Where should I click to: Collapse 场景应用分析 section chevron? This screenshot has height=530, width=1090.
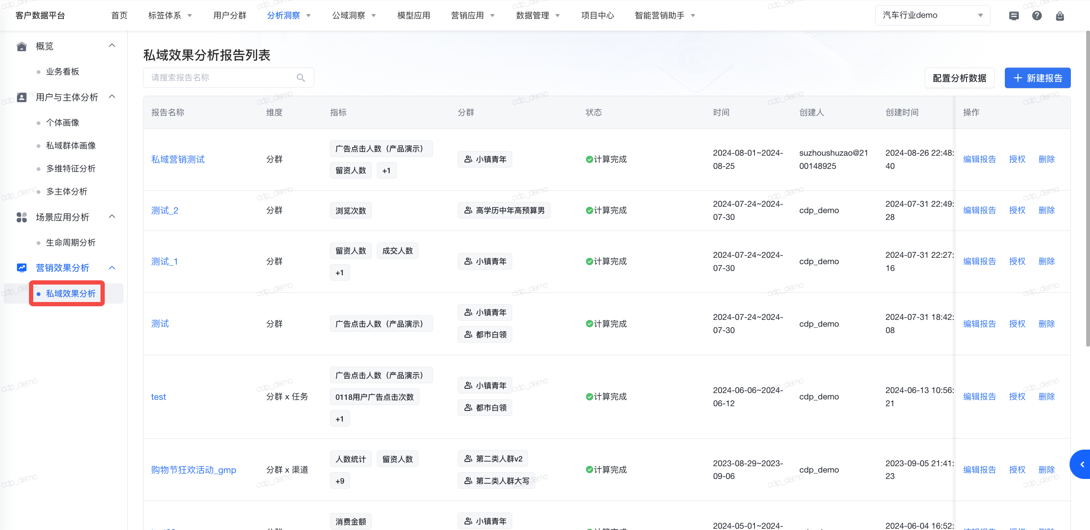[x=112, y=217]
